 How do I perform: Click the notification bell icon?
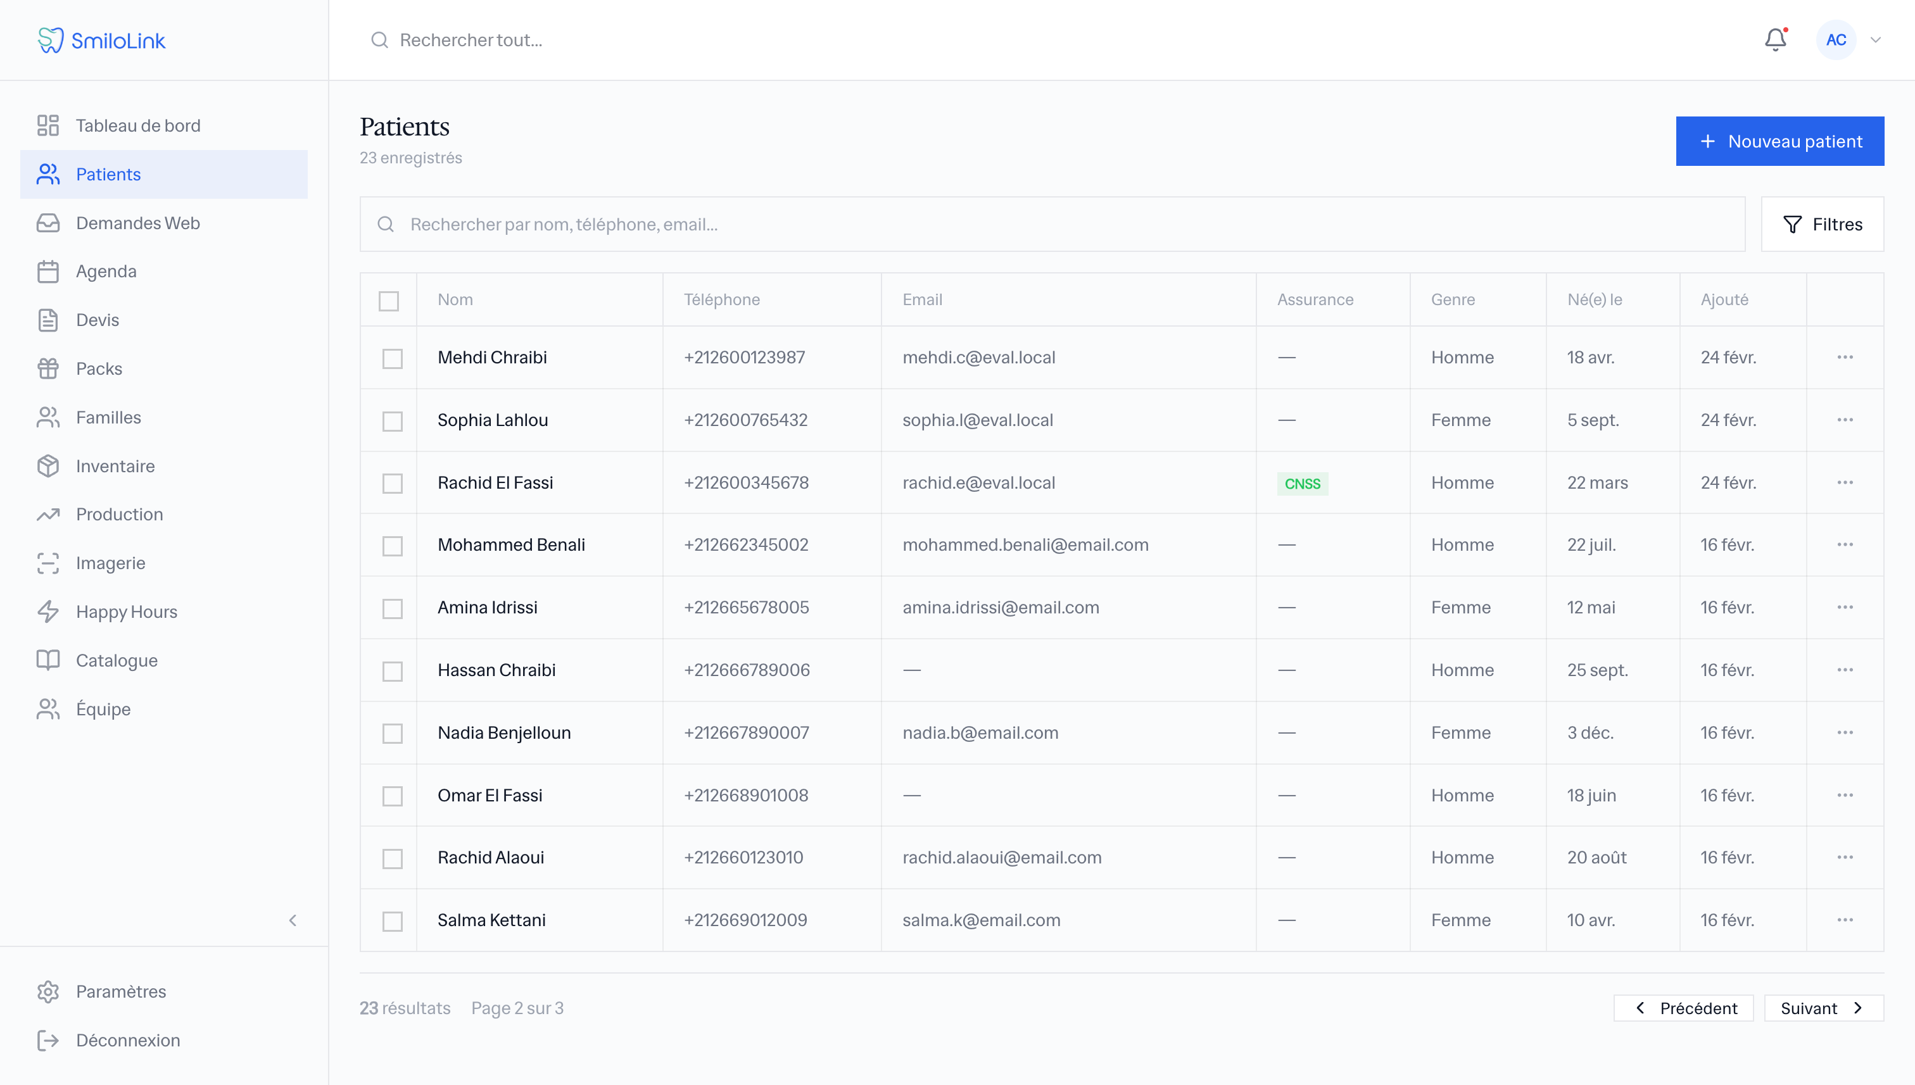pos(1776,39)
